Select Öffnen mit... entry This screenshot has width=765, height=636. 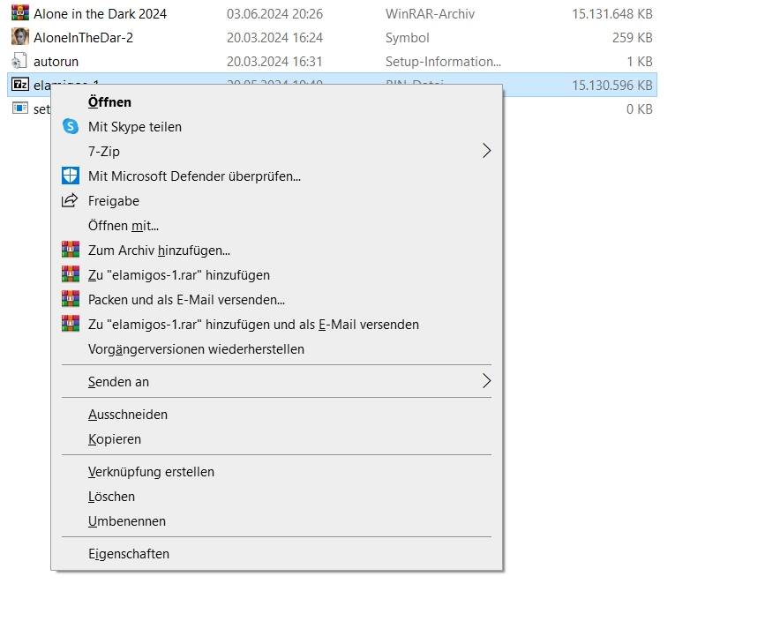(x=277, y=225)
